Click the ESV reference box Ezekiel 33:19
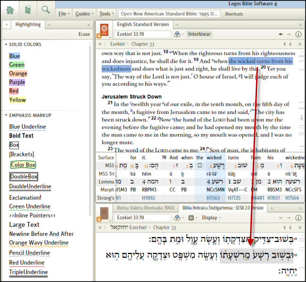306x282 pixels. pos(143,34)
